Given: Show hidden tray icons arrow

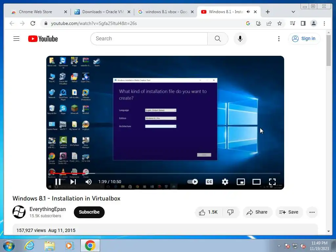Looking at the screenshot, I should pyautogui.click(x=279, y=246).
